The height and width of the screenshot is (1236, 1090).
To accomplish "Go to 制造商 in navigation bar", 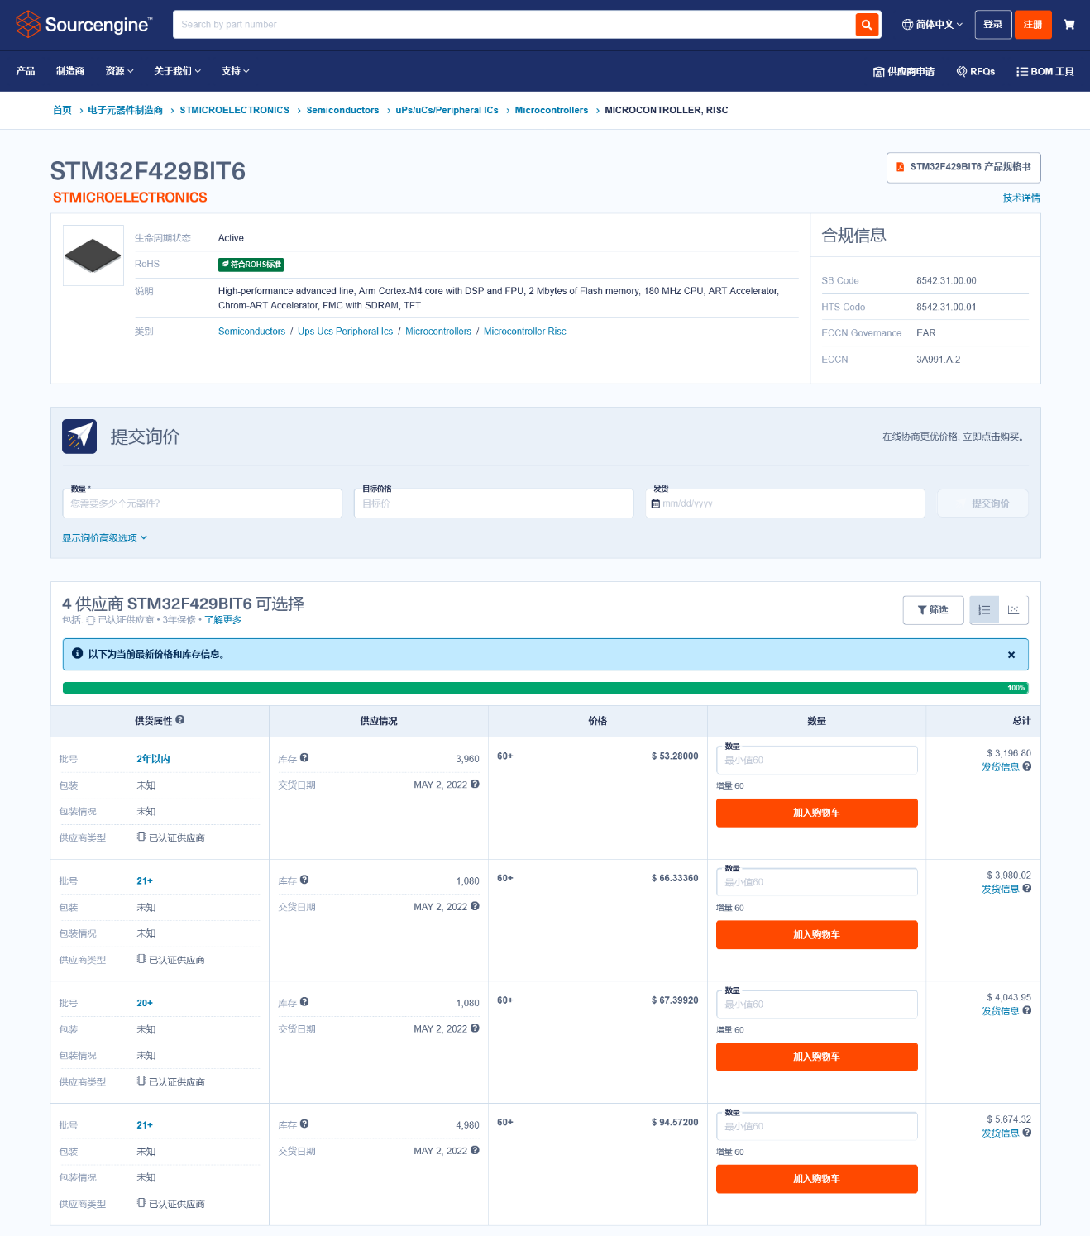I will click(70, 71).
